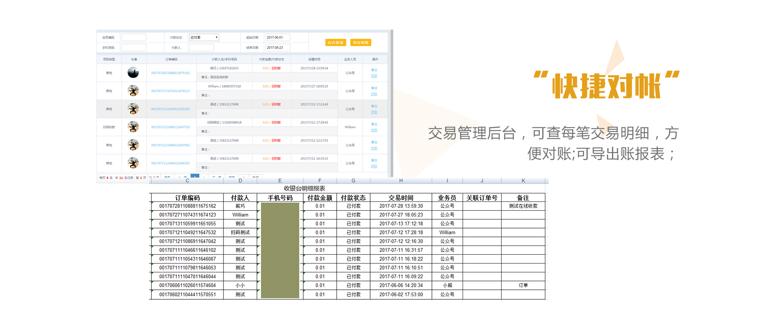Open the 起始日期 field showing 2017-06-01
The height and width of the screenshot is (332, 765).
click(277, 37)
